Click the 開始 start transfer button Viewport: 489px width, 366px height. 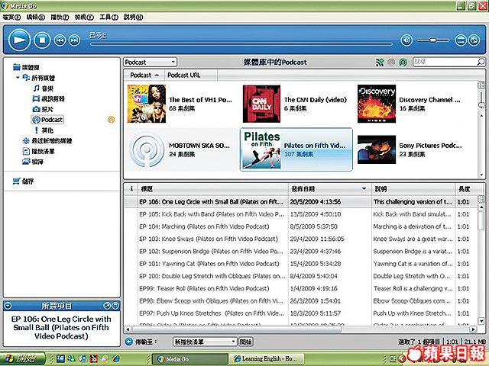click(x=245, y=342)
